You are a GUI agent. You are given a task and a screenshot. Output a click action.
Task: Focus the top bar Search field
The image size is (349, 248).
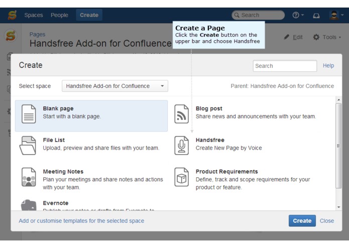(258, 15)
